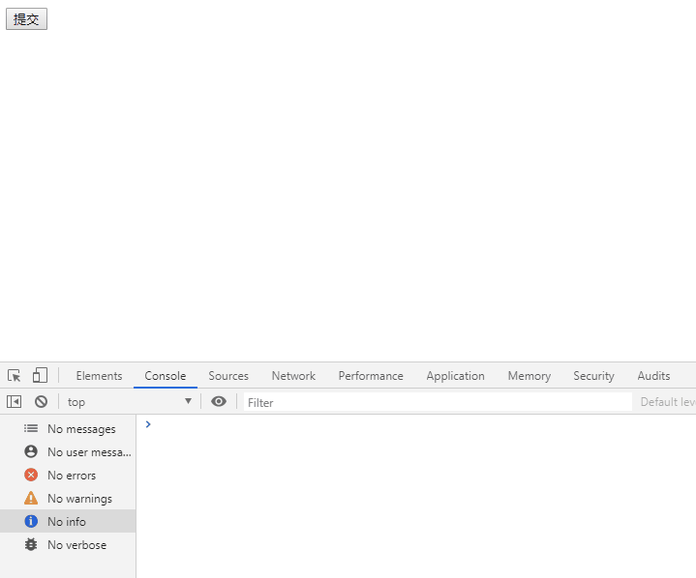Viewport: 696px width, 578px height.
Task: Click the bug icon for verbose
Action: point(31,544)
